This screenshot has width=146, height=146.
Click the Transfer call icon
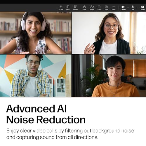coord(75,8)
